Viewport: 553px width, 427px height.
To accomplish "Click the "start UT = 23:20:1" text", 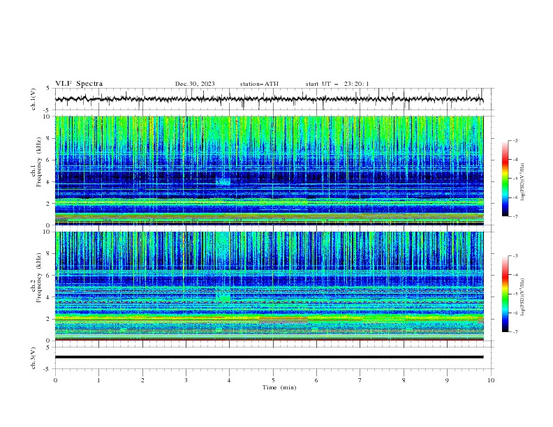I will click(x=337, y=84).
